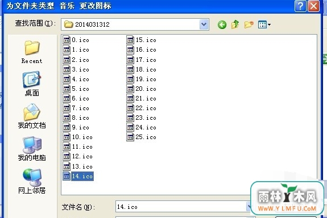The height and width of the screenshot is (218, 327).
Task: Open Recent places in sidebar
Action: coord(32,52)
